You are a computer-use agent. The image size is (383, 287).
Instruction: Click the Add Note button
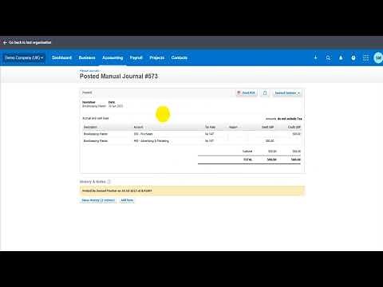(x=127, y=200)
